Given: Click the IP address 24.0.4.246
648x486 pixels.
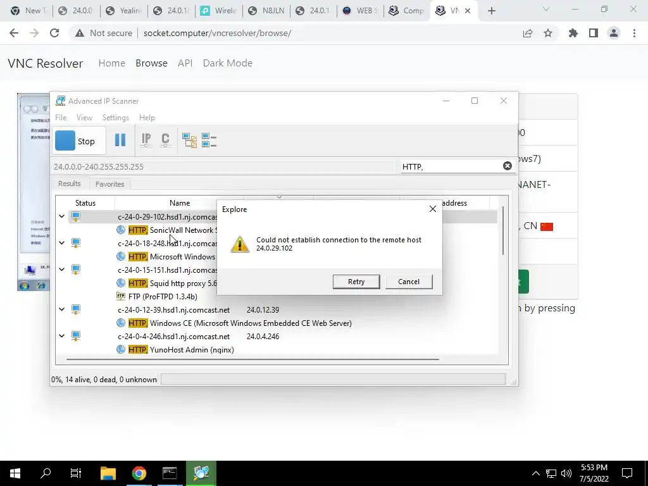Looking at the screenshot, I should tap(263, 337).
